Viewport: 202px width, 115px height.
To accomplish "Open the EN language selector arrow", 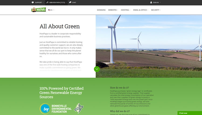I will coord(54,10).
